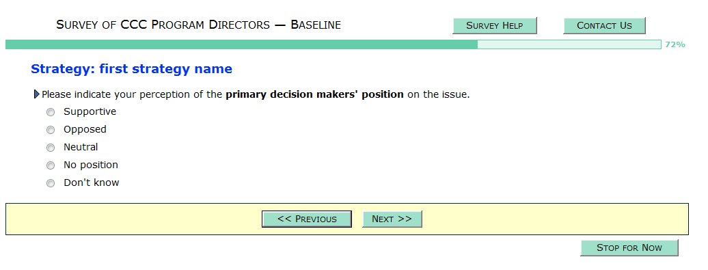Mark the Don't know radio option

pos(51,183)
